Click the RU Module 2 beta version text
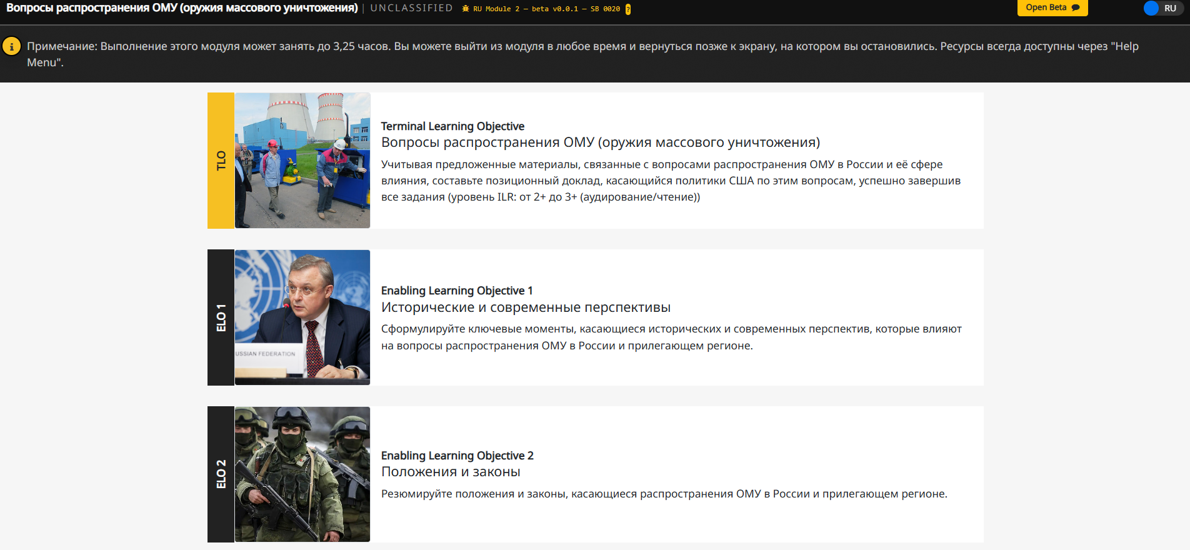The width and height of the screenshot is (1190, 550). click(x=546, y=9)
